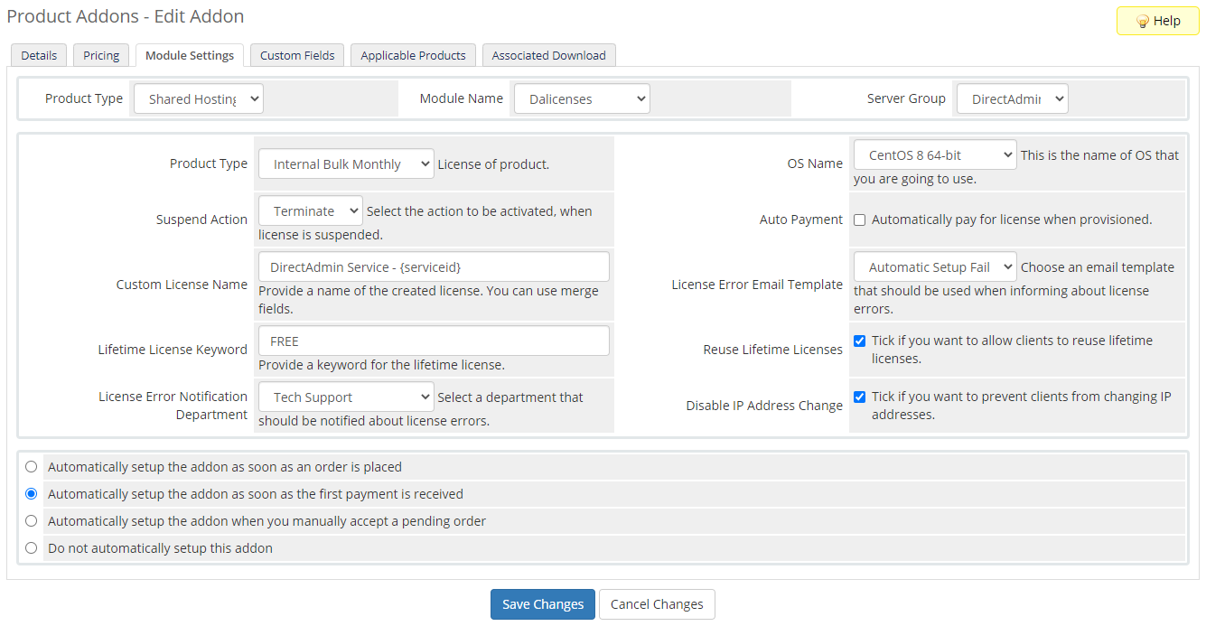Click the OS Name label
This screenshot has width=1206, height=626.
coord(815,164)
